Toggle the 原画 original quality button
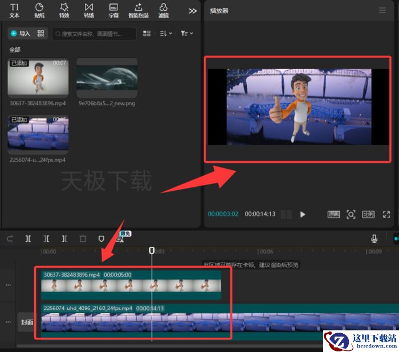The image size is (399, 352). [x=333, y=214]
